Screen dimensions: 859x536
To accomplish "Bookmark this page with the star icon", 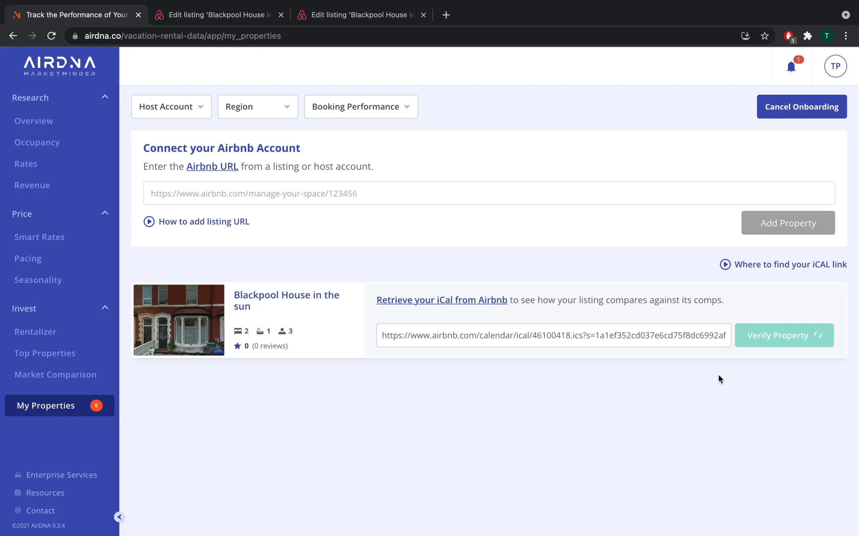I will pos(765,36).
